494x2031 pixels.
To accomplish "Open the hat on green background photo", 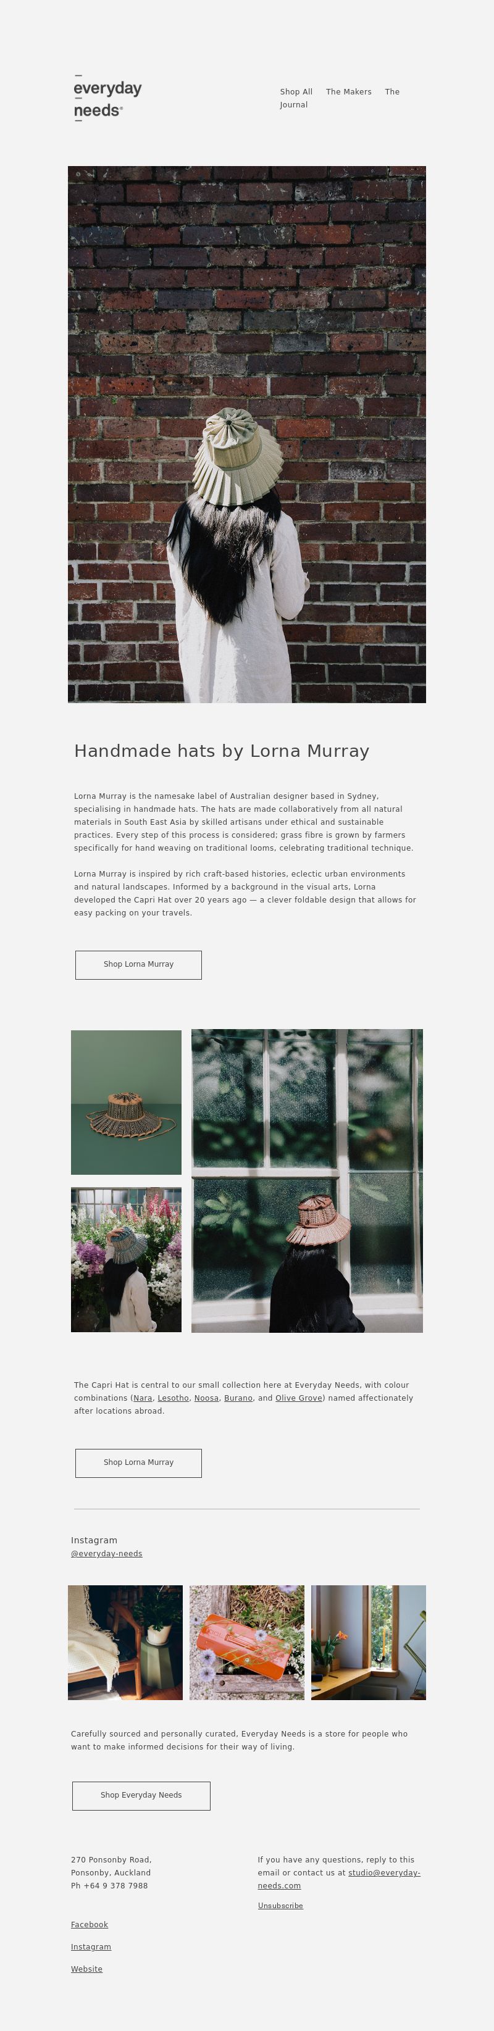I will (x=126, y=1102).
